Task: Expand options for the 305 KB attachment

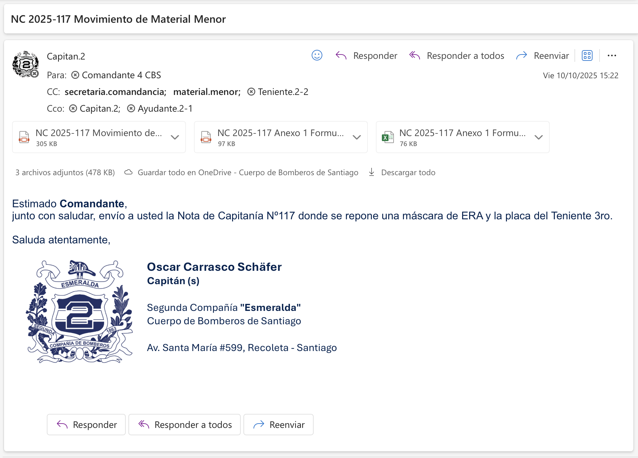Action: (175, 137)
